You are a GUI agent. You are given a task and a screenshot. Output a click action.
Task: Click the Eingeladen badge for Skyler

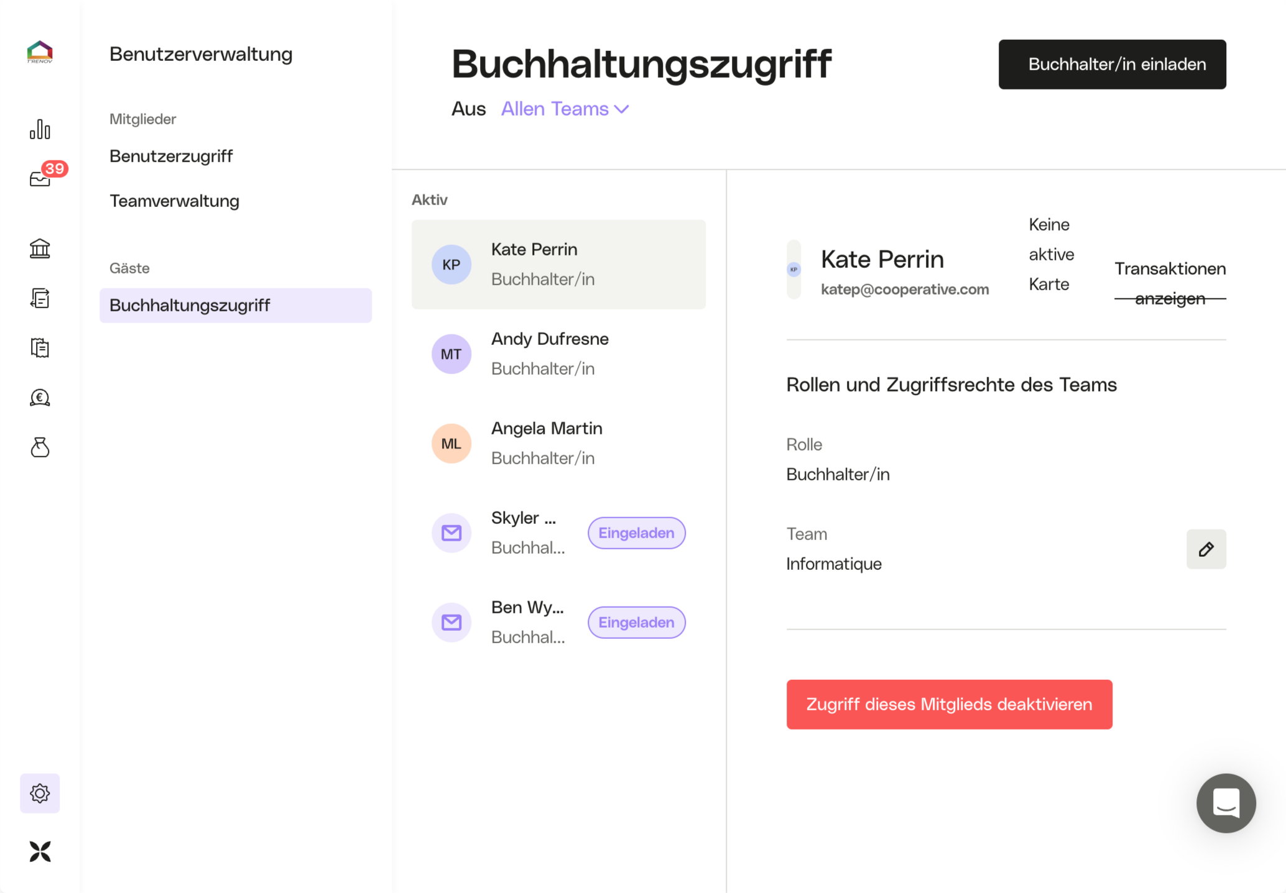(636, 533)
